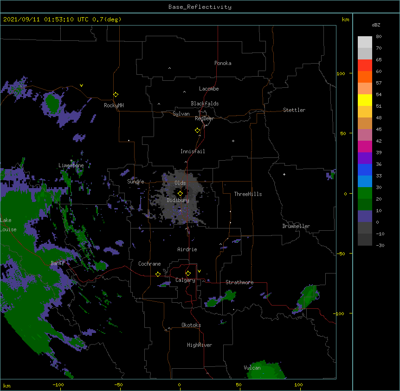Click the yellow marker beside RockyMH
Viewport: 400px width, 391px height.
pyautogui.click(x=116, y=94)
